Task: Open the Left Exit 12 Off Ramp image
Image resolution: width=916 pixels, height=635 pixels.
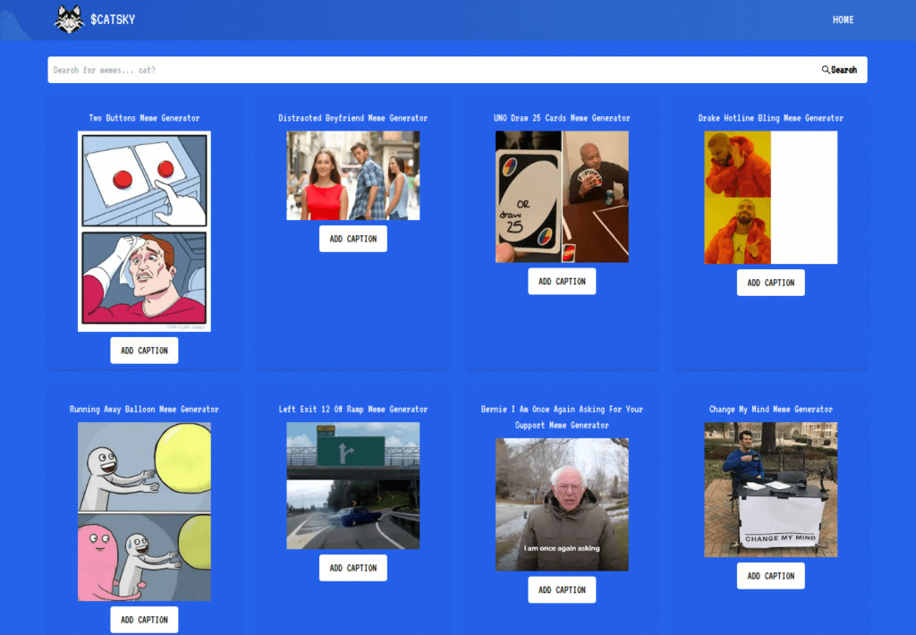Action: click(x=352, y=486)
